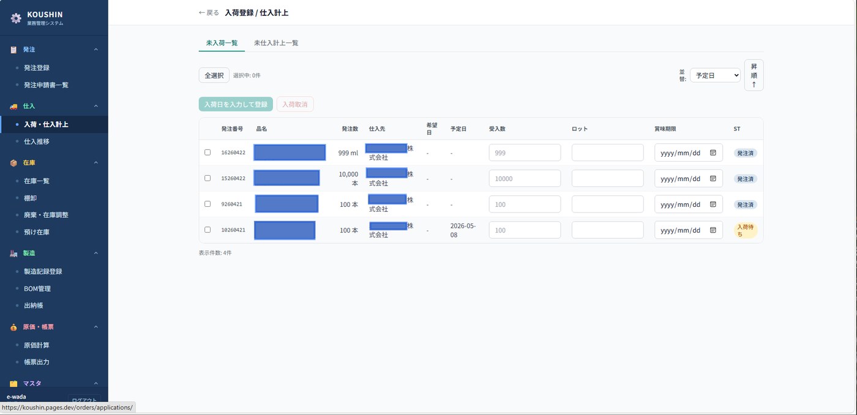The image size is (857, 415).
Task: Tick the checkbox for order 16260422
Action: (x=208, y=152)
